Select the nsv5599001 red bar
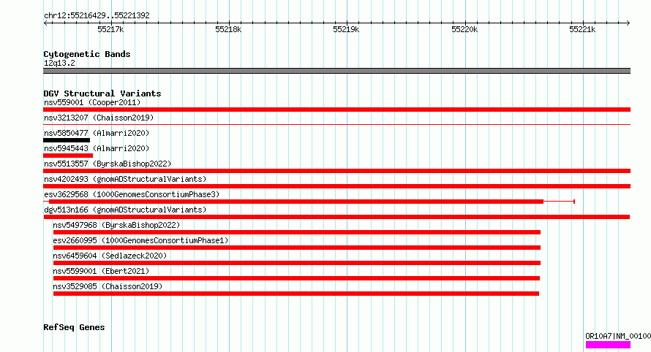This screenshot has height=352, width=651. [x=296, y=278]
